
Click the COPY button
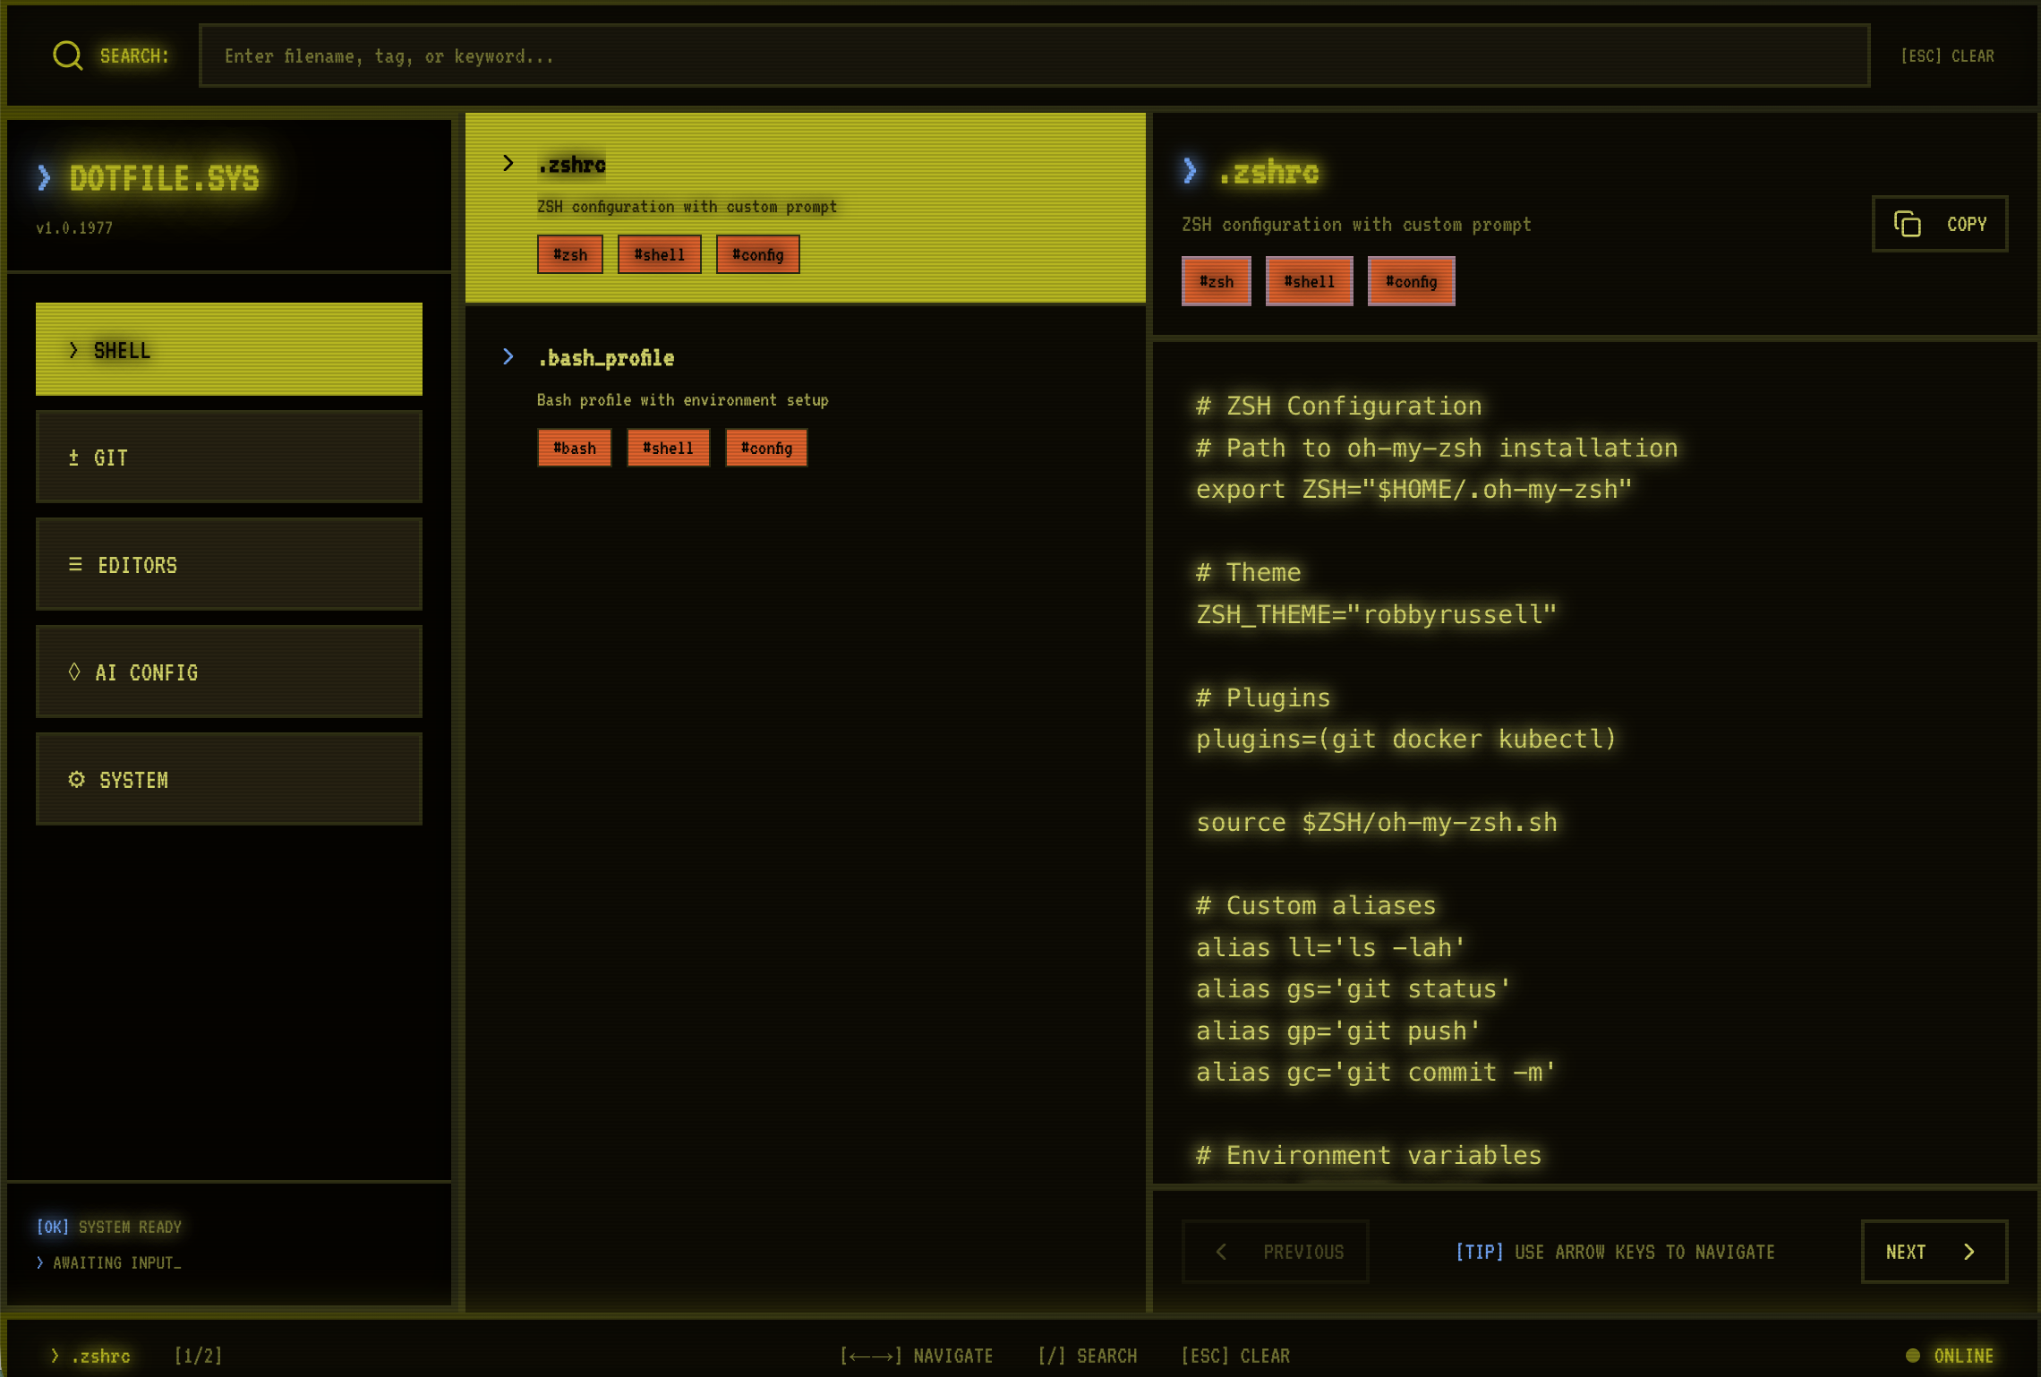click(x=1939, y=224)
